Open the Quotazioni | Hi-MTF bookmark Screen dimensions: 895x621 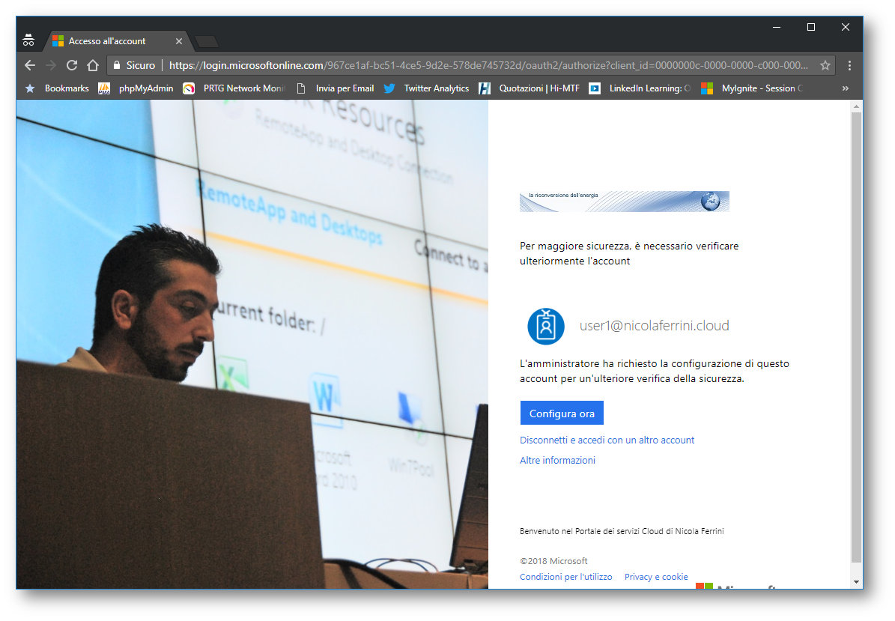(529, 88)
